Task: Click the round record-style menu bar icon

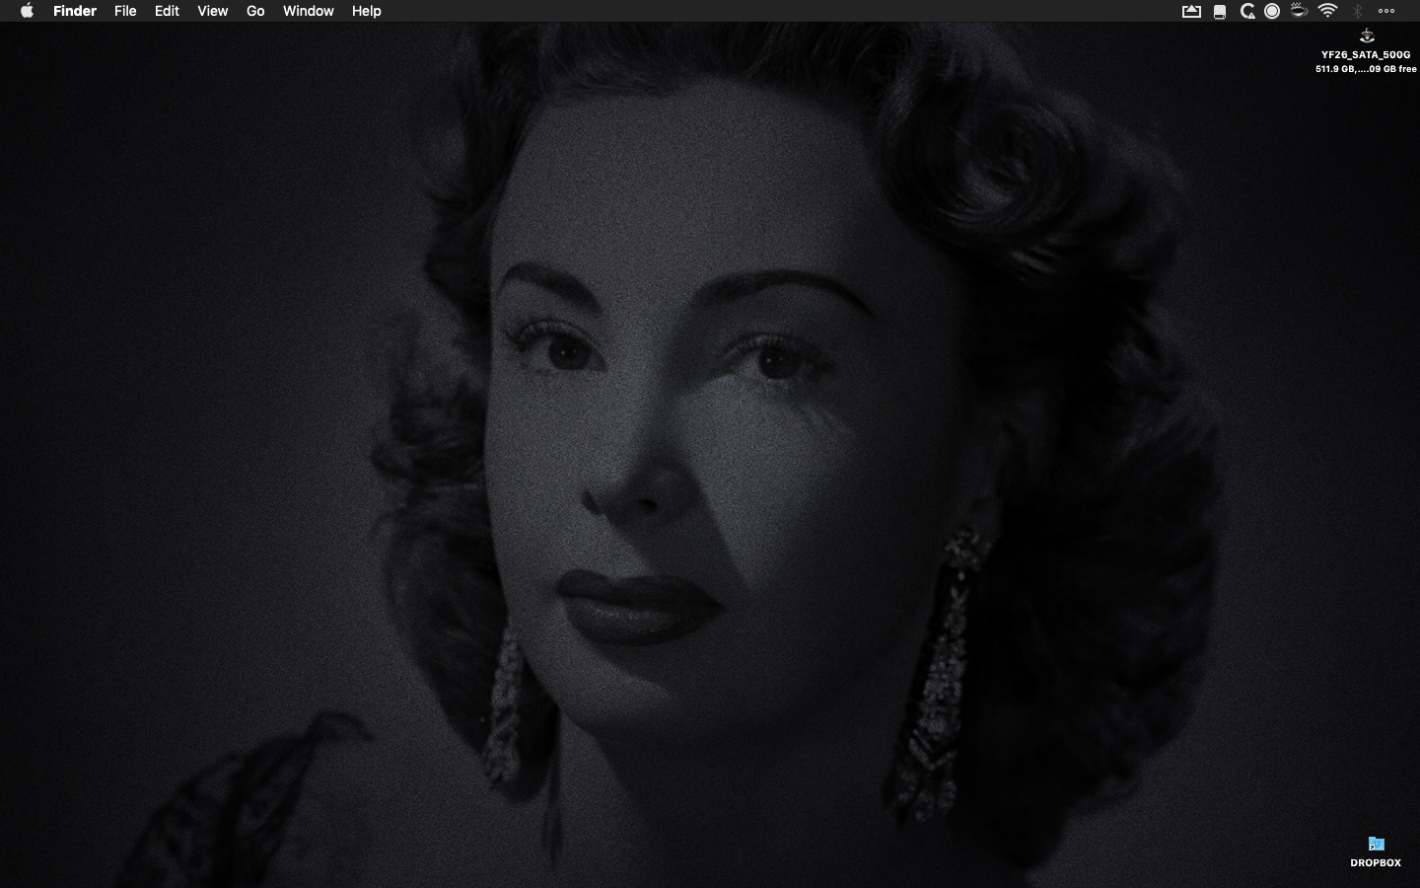Action: coord(1272,11)
